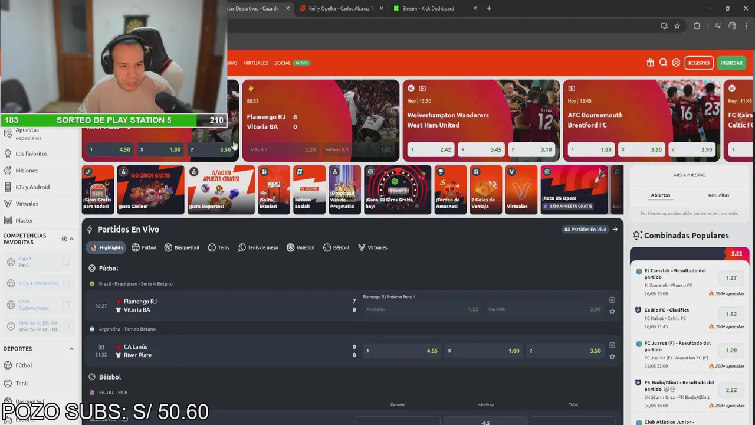Screen dimensions: 755x425
Task: Open the gift promotions icon in header
Action: tap(650, 63)
